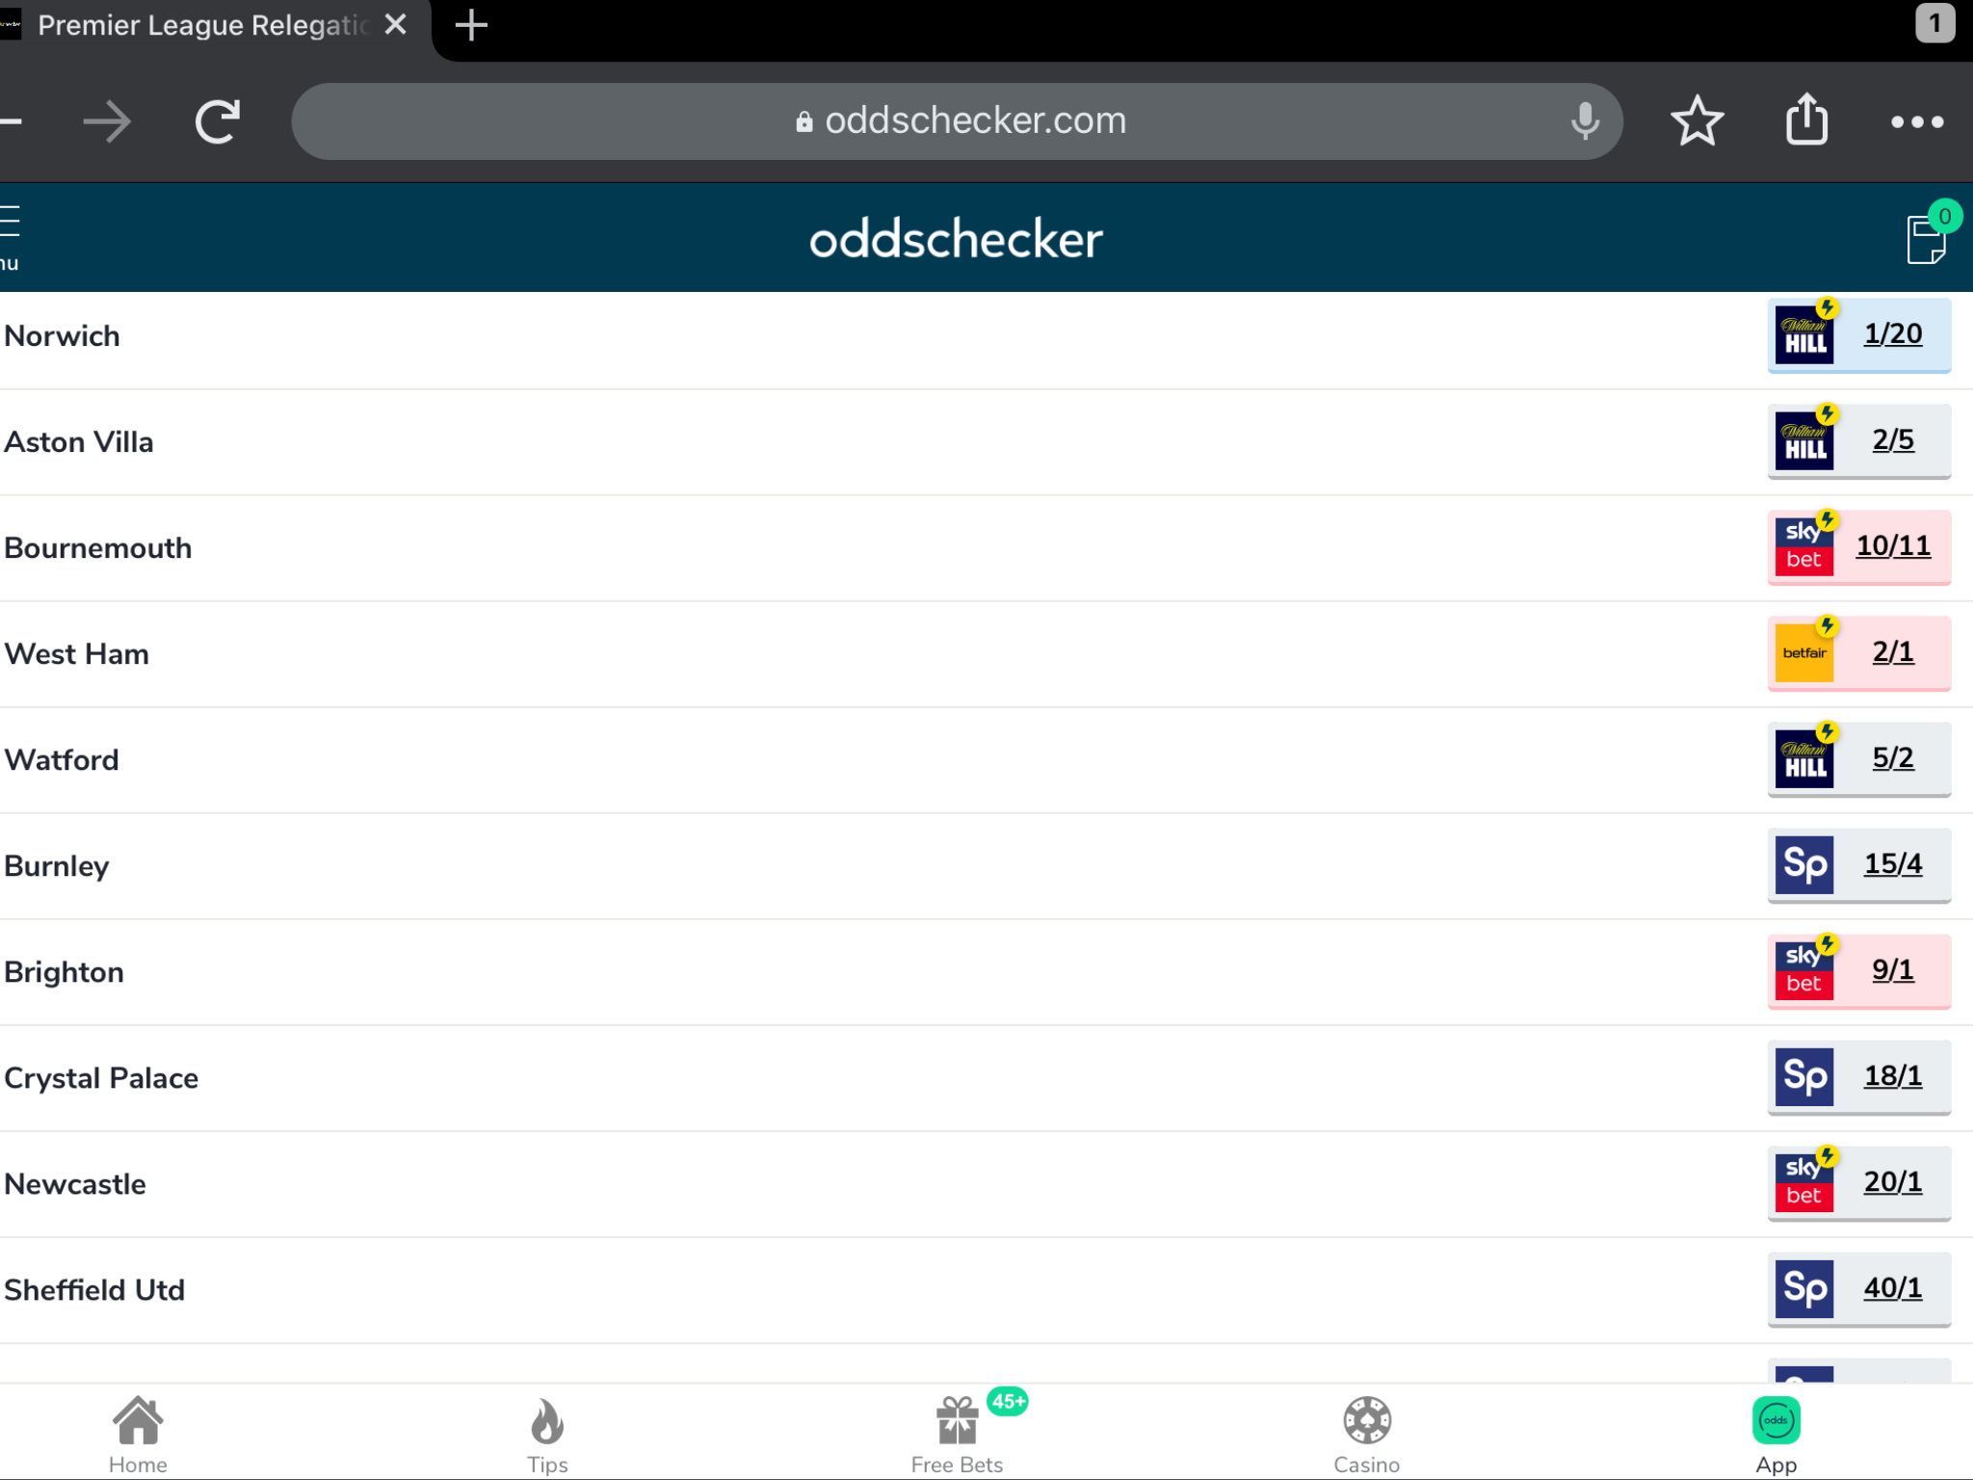The image size is (1973, 1480).
Task: Tap the microphone voice search icon
Action: tap(1585, 121)
